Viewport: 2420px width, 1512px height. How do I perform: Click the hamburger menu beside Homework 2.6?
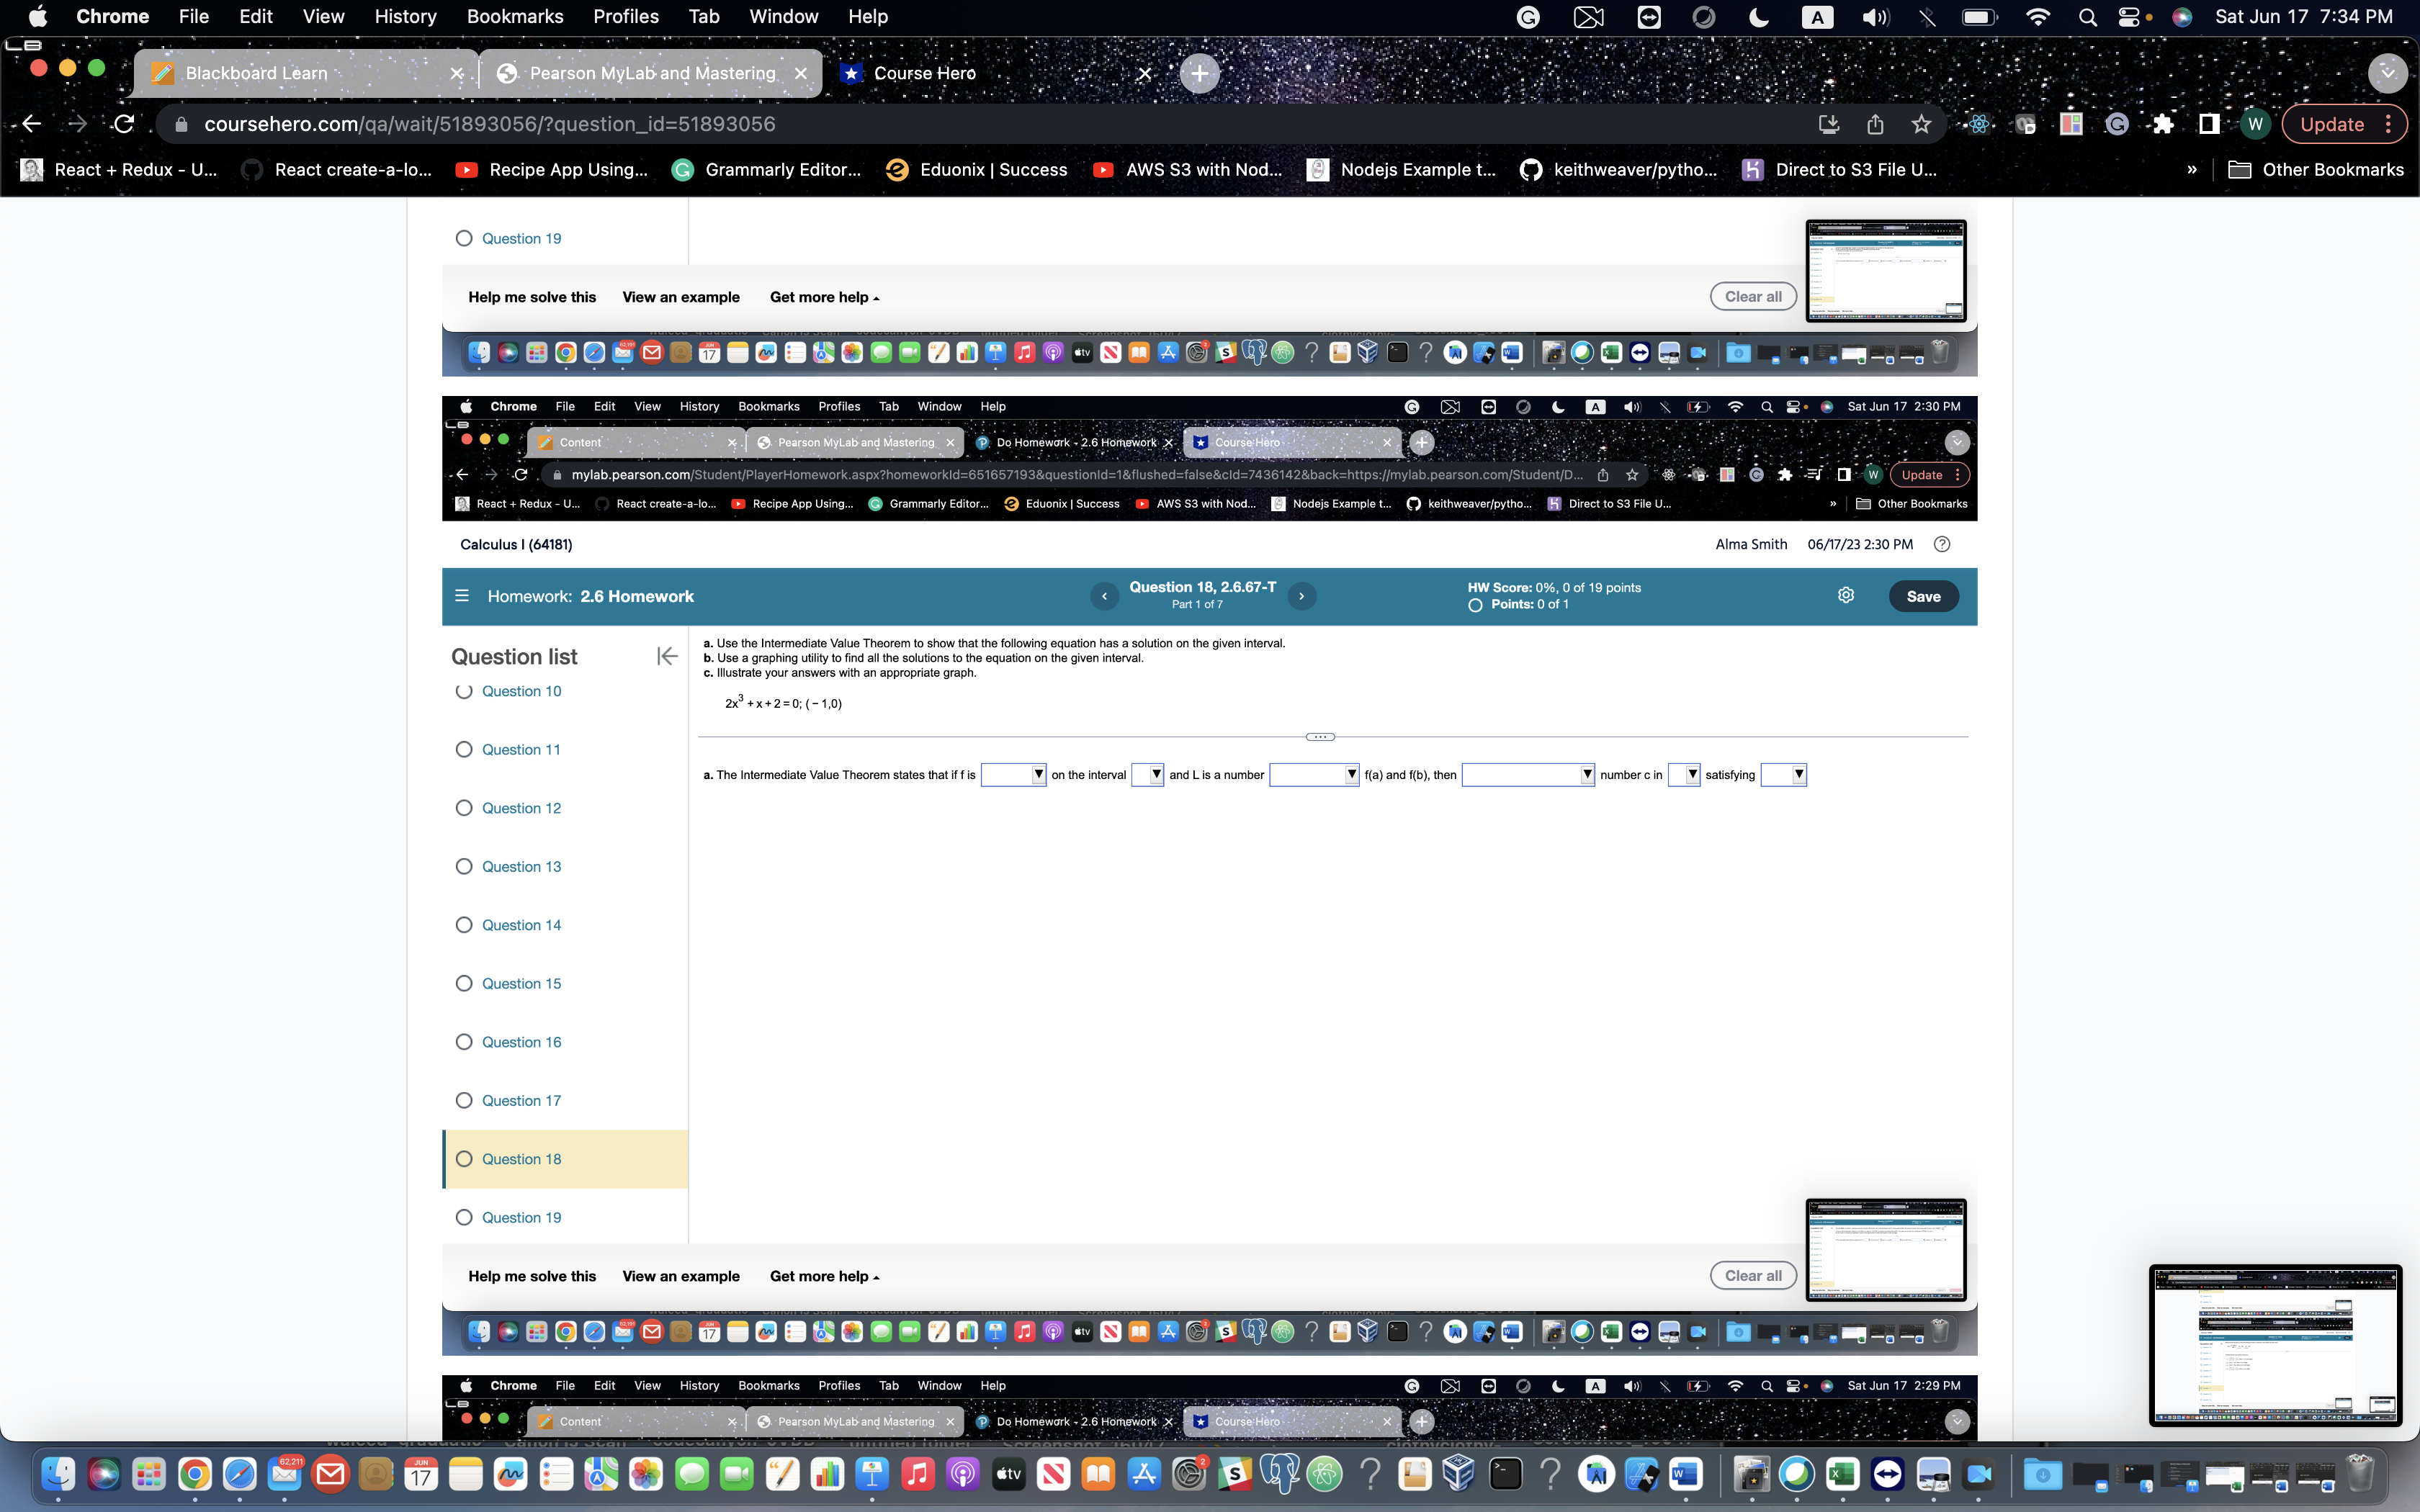point(463,595)
